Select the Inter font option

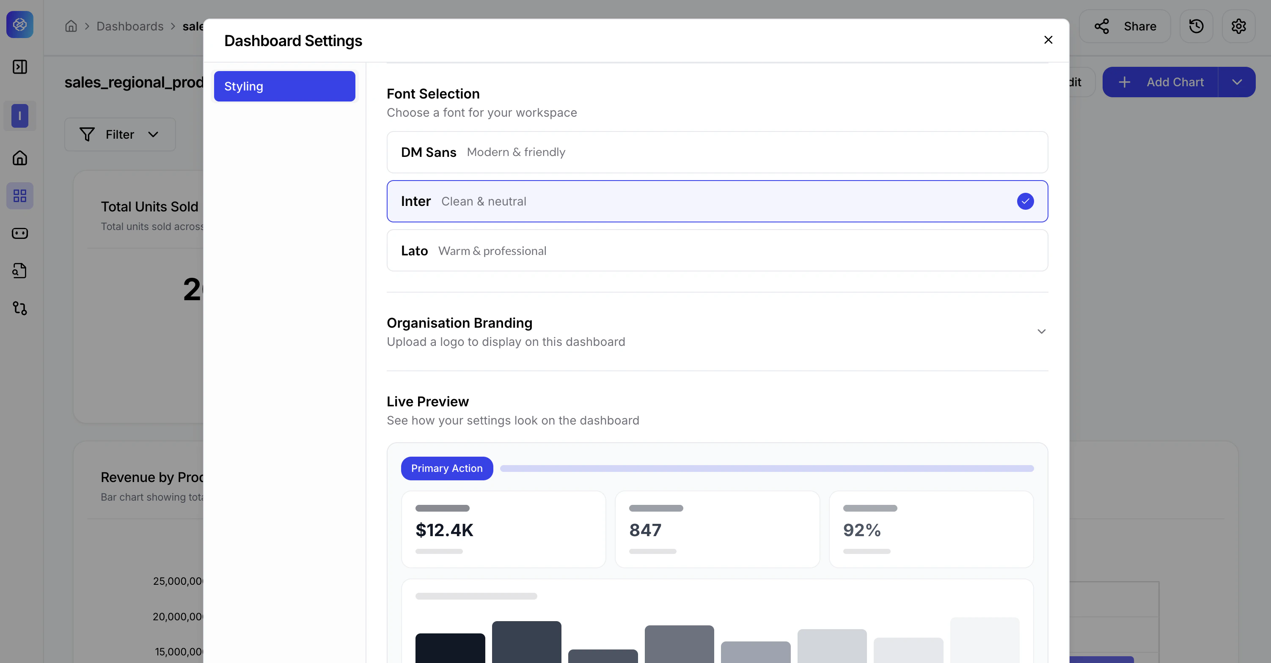[717, 201]
